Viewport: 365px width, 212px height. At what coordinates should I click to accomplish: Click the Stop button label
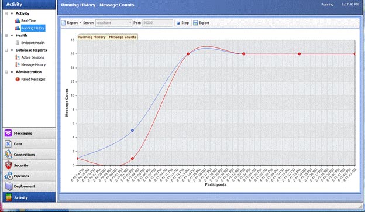click(185, 23)
